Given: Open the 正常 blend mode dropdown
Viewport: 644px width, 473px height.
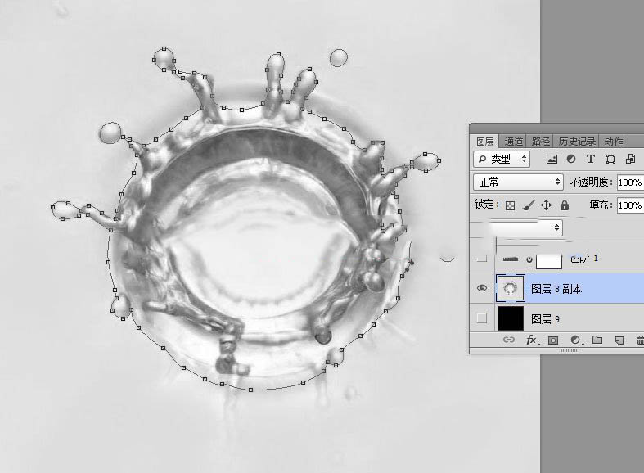Looking at the screenshot, I should pos(518,182).
